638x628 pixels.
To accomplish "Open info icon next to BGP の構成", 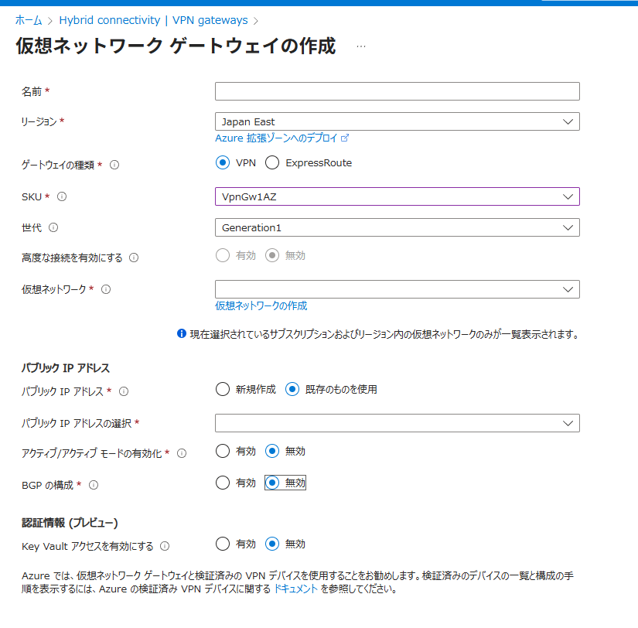I will click(x=94, y=485).
